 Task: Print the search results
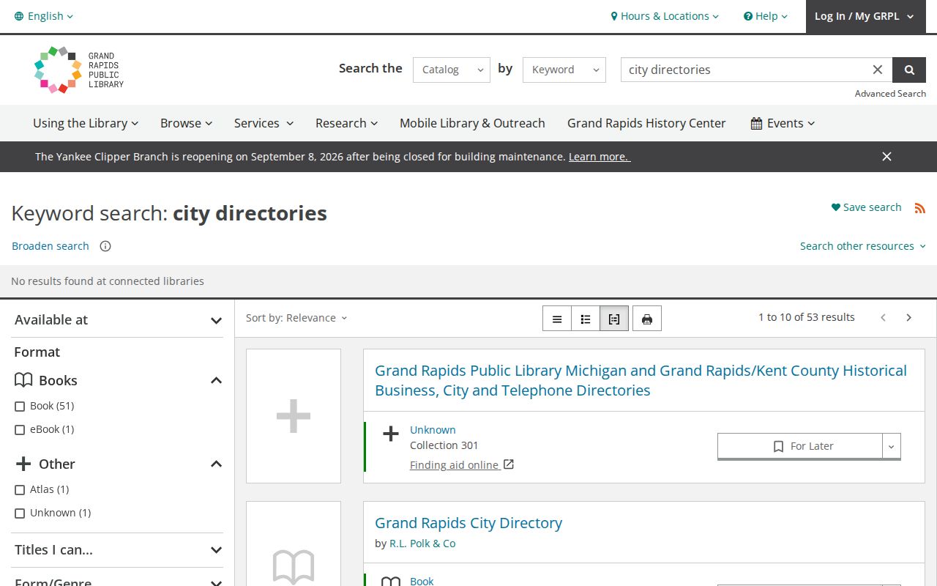tap(647, 319)
